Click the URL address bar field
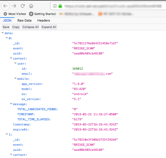The height and width of the screenshot is (158, 166). pyautogui.click(x=112, y=6)
